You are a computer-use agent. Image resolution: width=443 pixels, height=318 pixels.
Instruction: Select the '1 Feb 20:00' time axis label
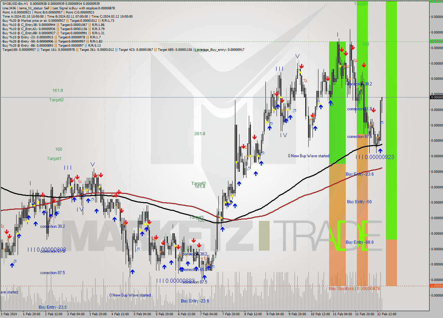(x=32, y=314)
